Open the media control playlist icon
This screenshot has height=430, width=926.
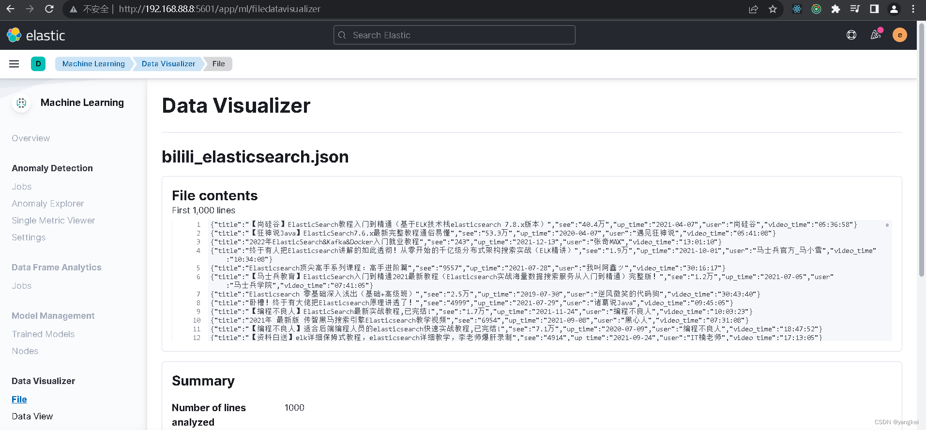[855, 9]
